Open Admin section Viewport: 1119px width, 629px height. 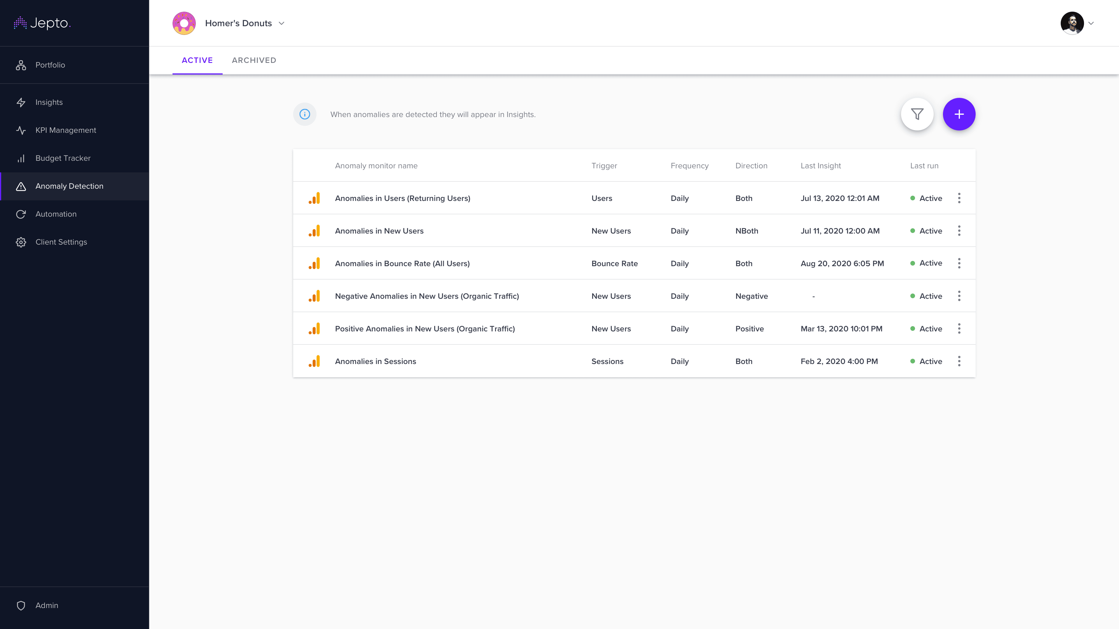(x=74, y=606)
